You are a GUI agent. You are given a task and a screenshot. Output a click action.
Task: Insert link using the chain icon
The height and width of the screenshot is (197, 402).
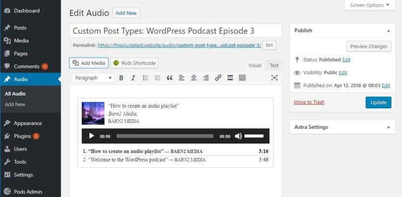coord(218,78)
